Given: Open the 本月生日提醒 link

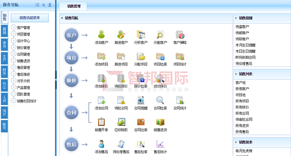Looking at the screenshot, I should click(245, 45).
